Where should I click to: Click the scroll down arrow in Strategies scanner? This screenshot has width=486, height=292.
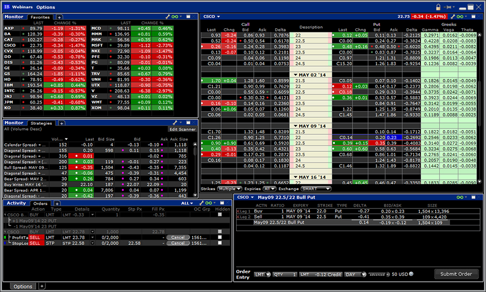pyautogui.click(x=195, y=195)
